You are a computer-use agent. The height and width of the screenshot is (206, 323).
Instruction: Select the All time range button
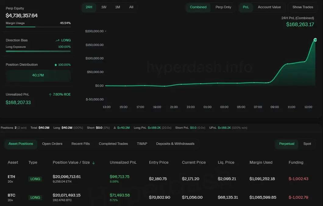[x=131, y=7]
